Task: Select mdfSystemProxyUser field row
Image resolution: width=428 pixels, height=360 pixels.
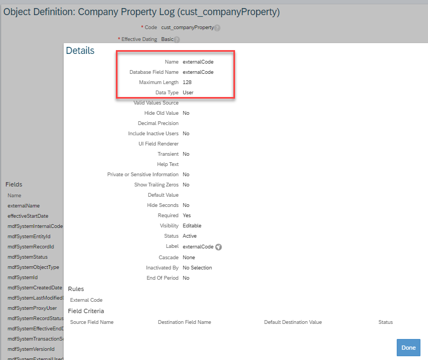Action: 32,308
